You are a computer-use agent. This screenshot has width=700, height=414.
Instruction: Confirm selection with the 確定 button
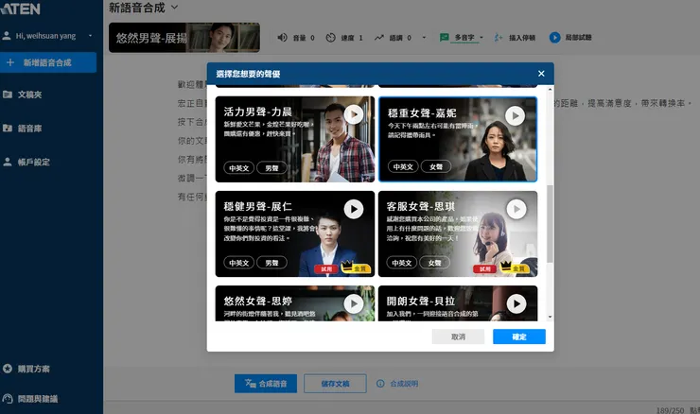519,336
